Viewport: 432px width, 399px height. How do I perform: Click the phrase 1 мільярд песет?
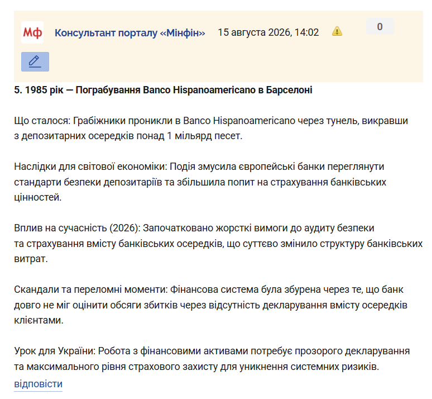205,136
